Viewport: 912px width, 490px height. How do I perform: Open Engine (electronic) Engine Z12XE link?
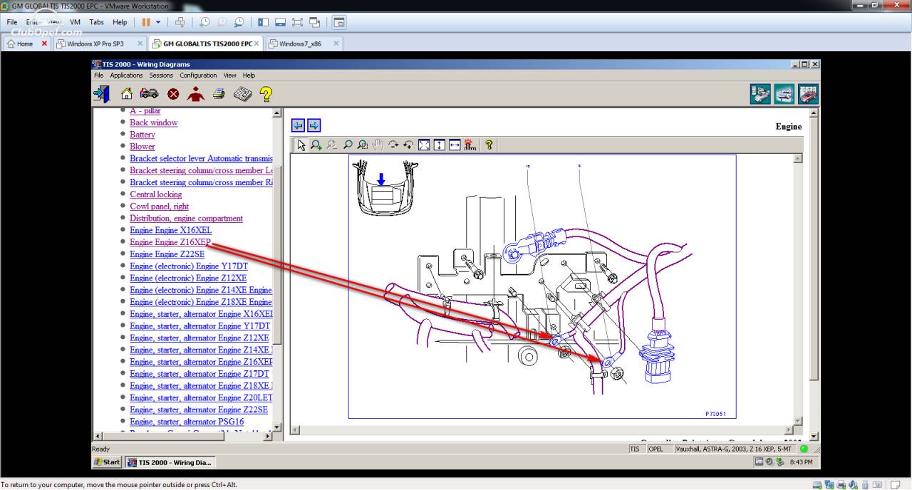[x=188, y=278]
